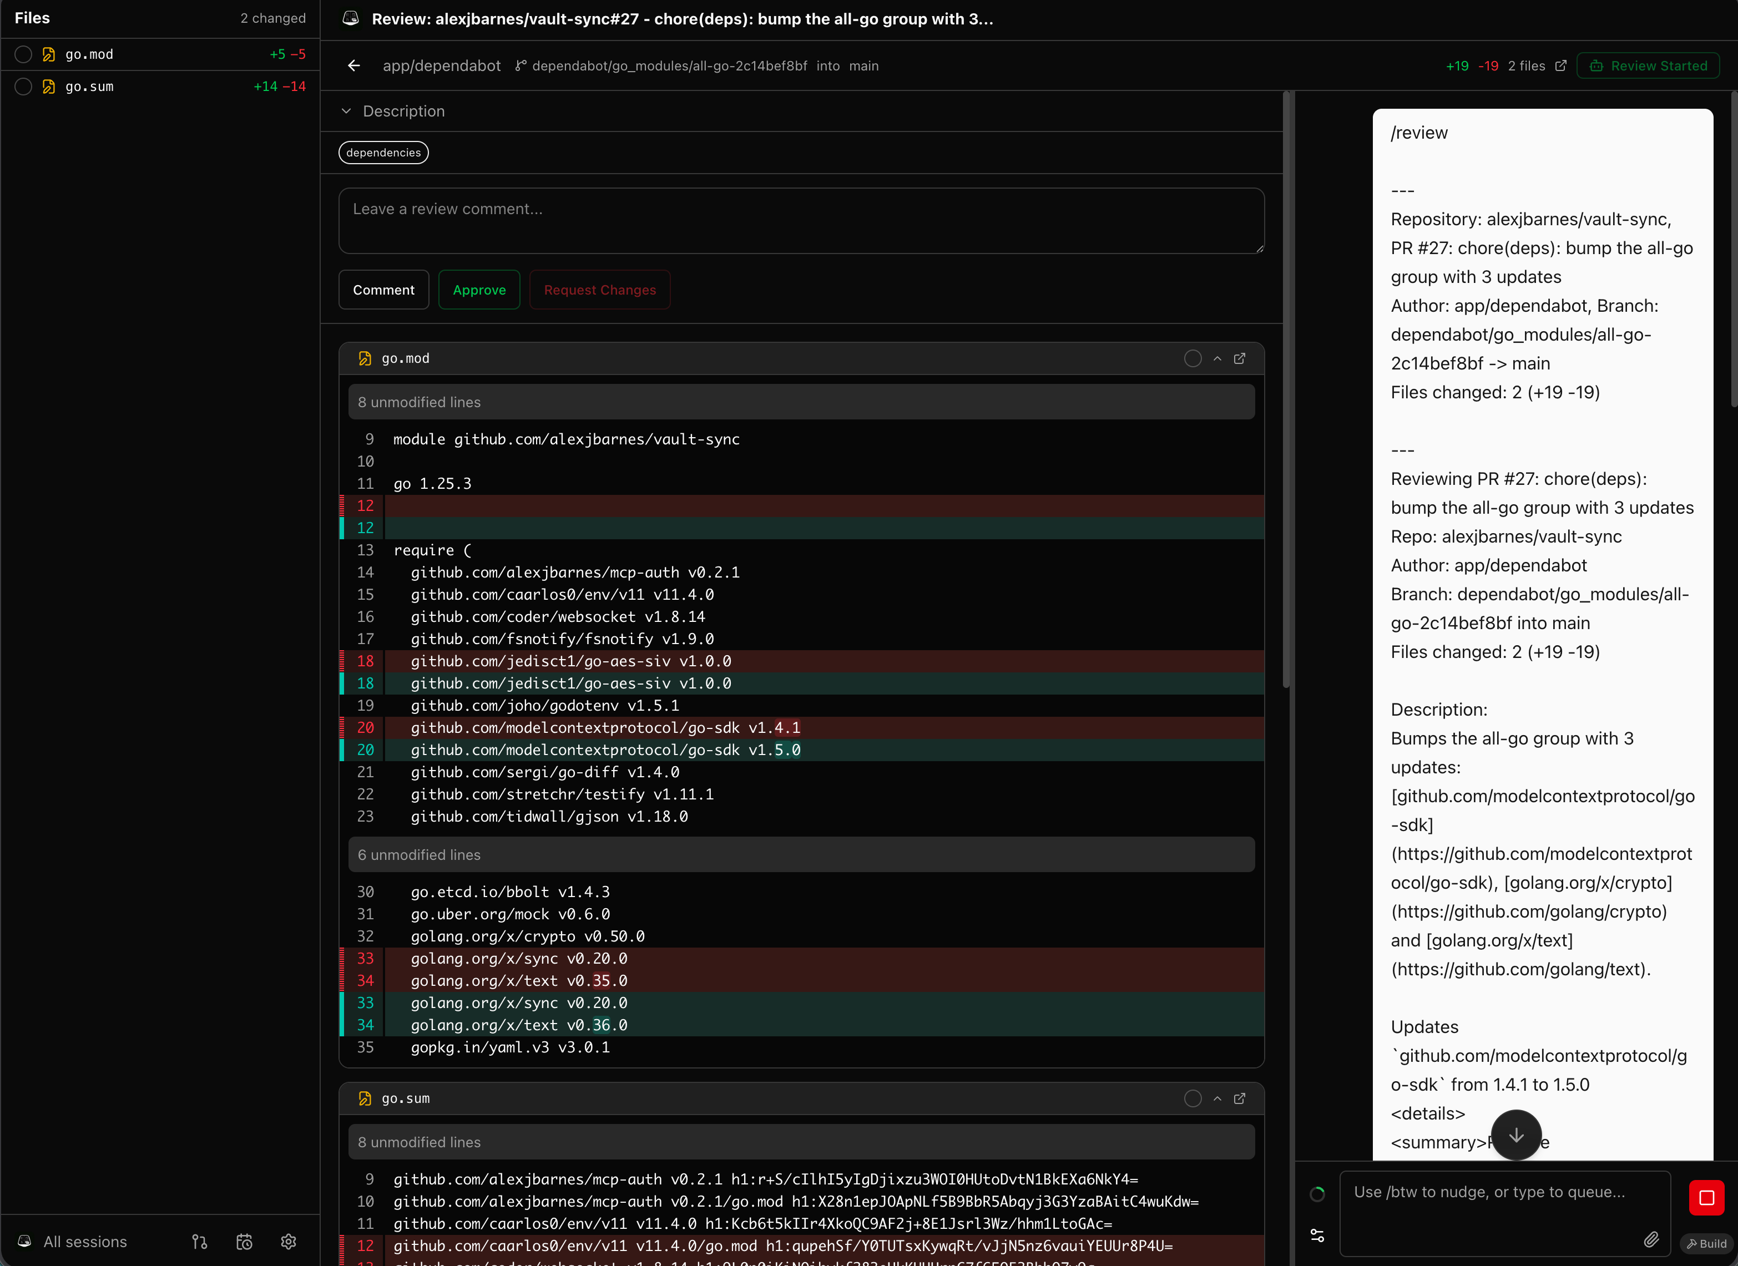Click the app/dependabot author name
1738x1266 pixels.
pyautogui.click(x=441, y=66)
